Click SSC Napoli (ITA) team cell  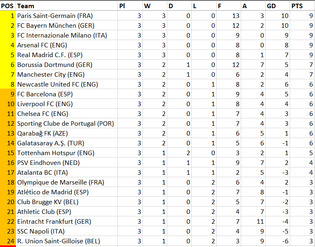coord(67,231)
